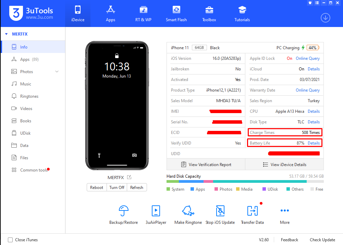Viewport: 343px width, 245px height.
Task: Launch 3uAirPlayer
Action: (x=156, y=215)
